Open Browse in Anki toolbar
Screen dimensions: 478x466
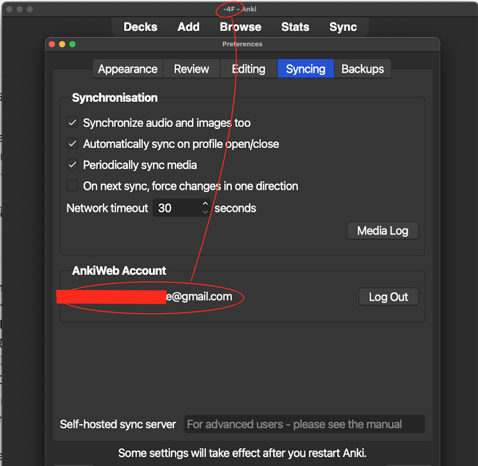click(241, 27)
